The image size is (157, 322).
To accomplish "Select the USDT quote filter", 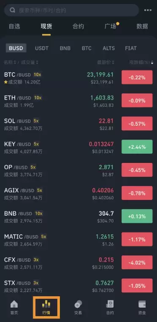I will click(x=42, y=48).
